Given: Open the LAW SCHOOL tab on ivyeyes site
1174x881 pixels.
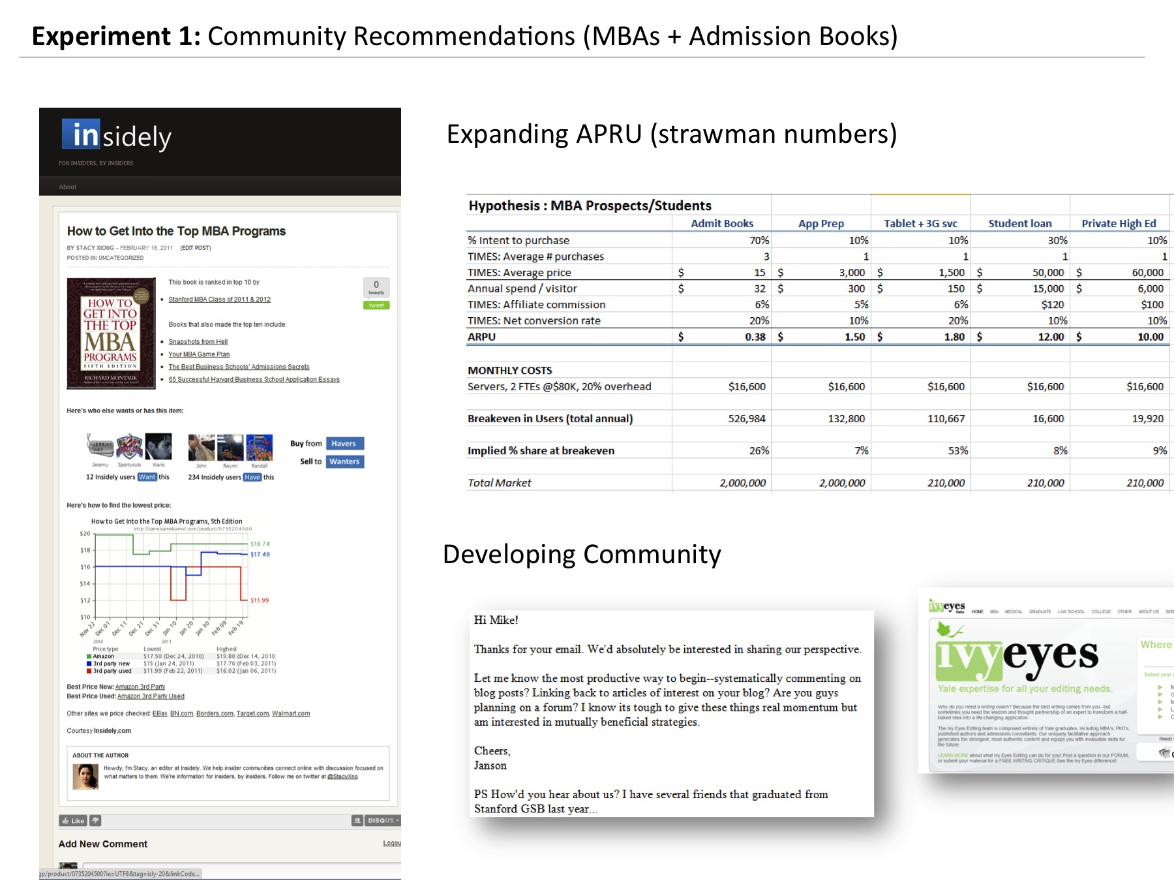Looking at the screenshot, I should tap(1071, 612).
